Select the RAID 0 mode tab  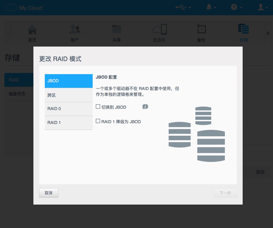tap(69, 109)
